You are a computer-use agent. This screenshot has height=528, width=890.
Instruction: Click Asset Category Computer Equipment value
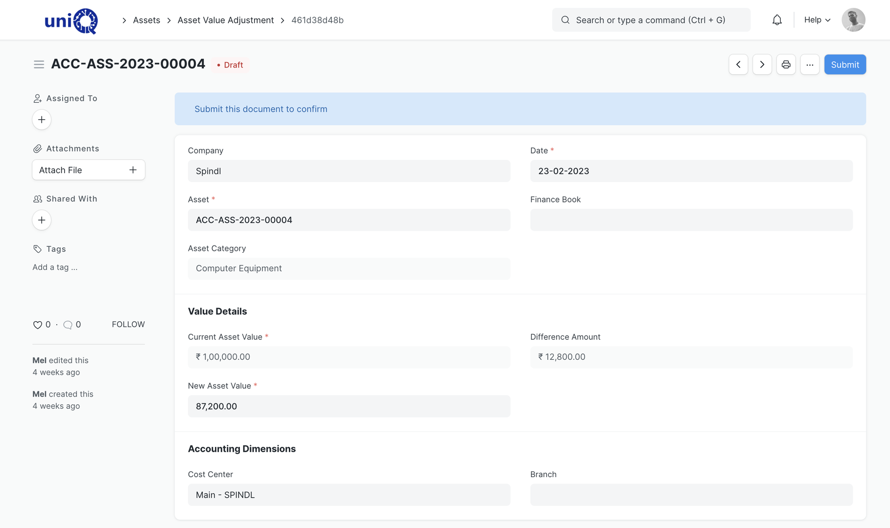point(349,268)
